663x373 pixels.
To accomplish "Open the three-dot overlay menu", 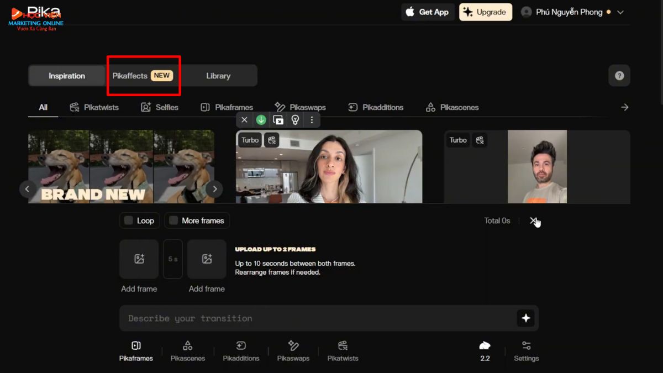I will [x=312, y=120].
